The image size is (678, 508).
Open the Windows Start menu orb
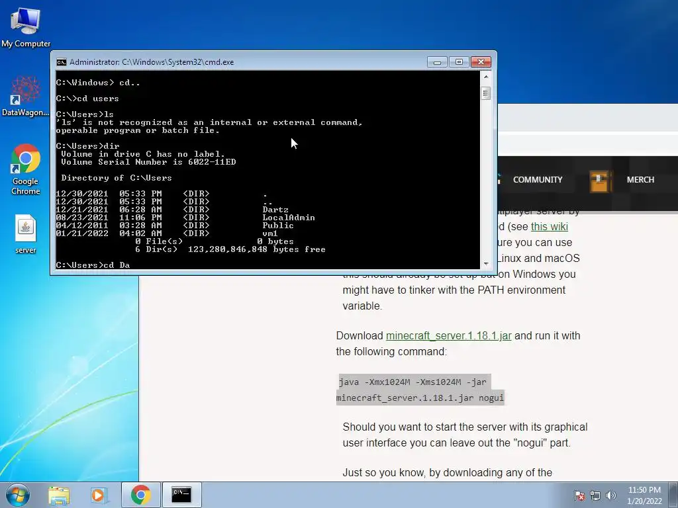click(x=17, y=495)
